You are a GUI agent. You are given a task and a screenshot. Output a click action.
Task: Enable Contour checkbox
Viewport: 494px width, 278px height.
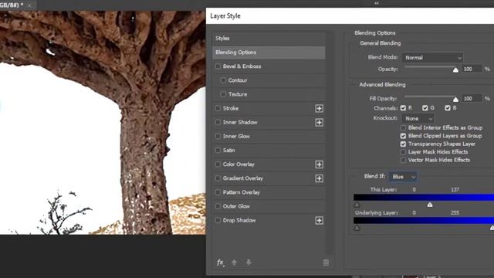click(x=223, y=80)
